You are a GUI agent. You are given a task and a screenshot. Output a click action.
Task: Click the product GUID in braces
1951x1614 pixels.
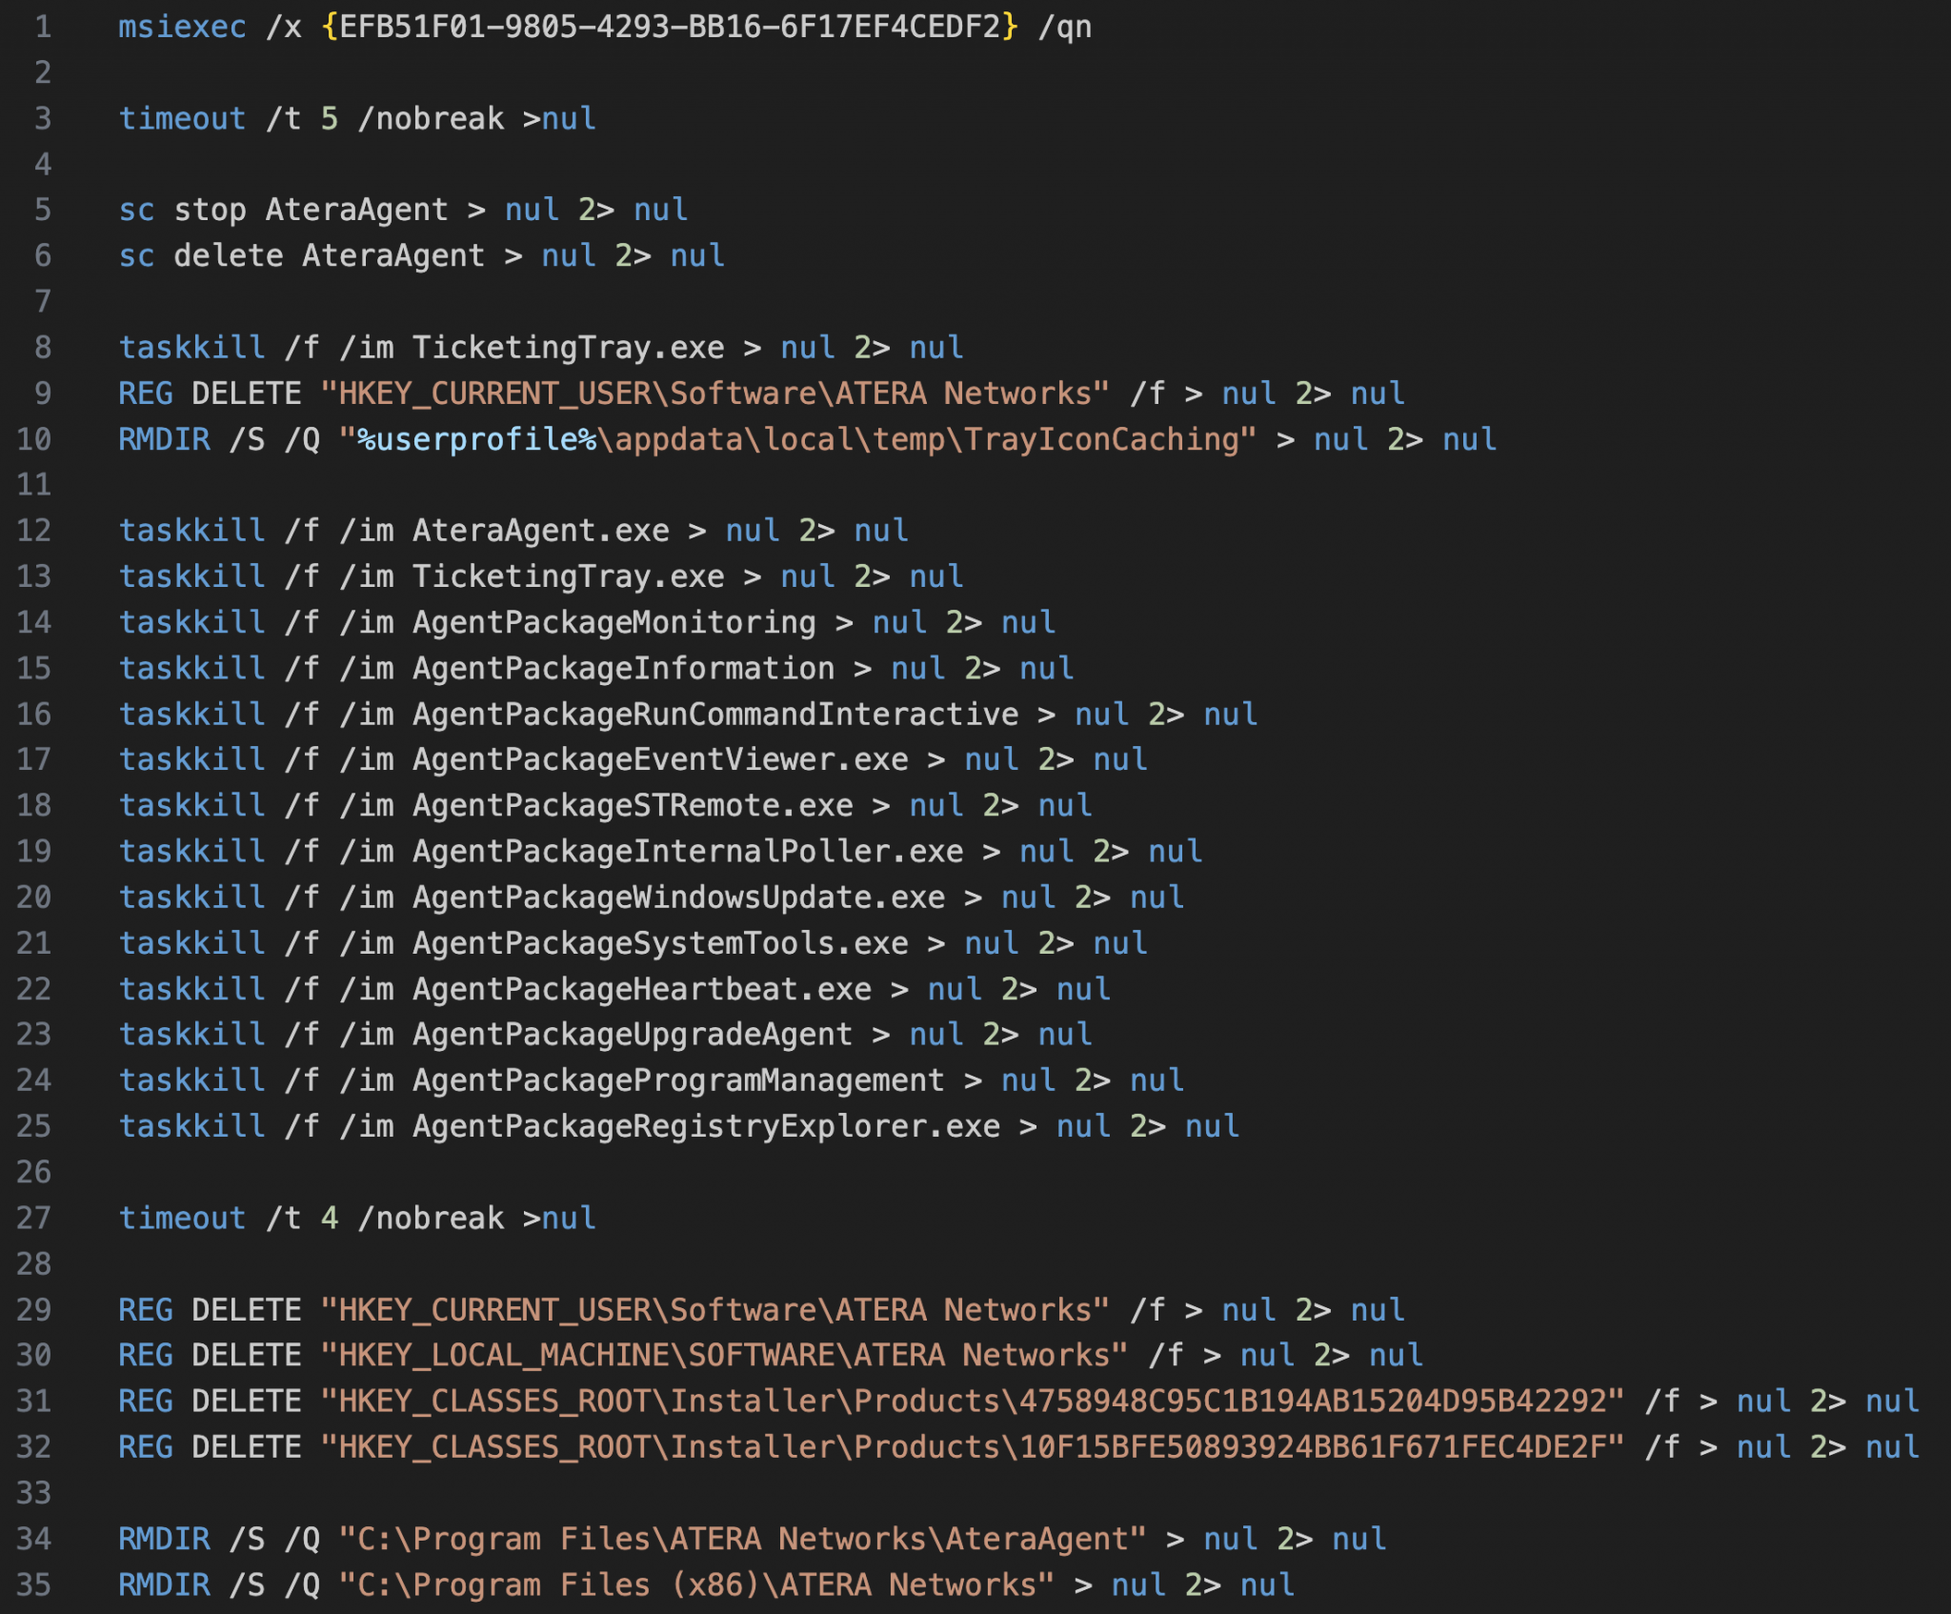click(x=670, y=27)
